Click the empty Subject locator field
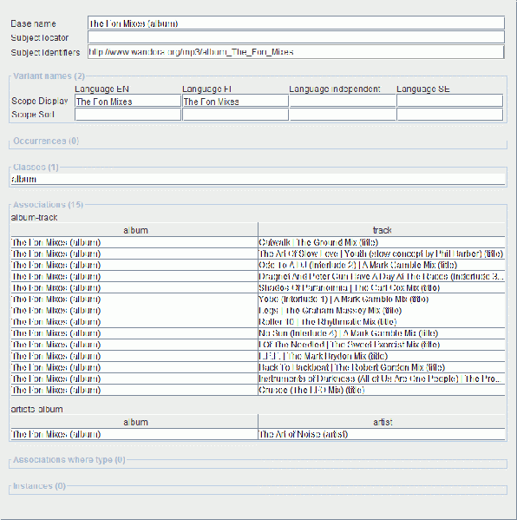This screenshot has width=517, height=520. [x=296, y=37]
